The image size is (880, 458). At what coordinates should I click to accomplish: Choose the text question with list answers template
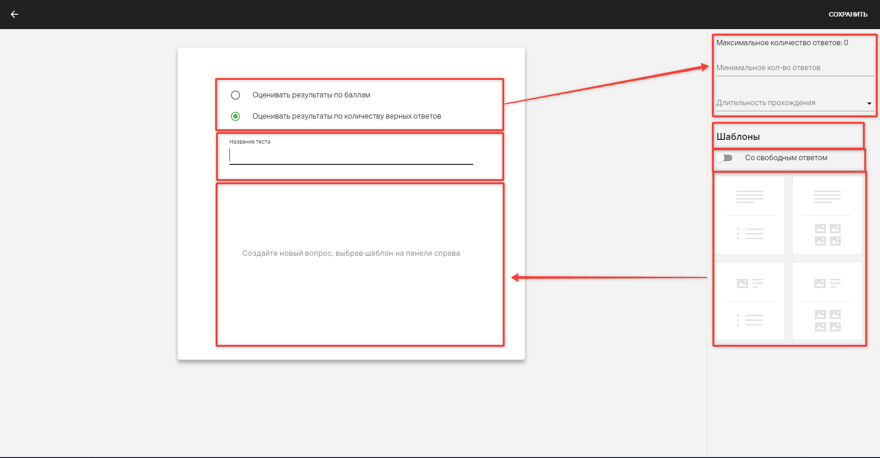pyautogui.click(x=750, y=215)
